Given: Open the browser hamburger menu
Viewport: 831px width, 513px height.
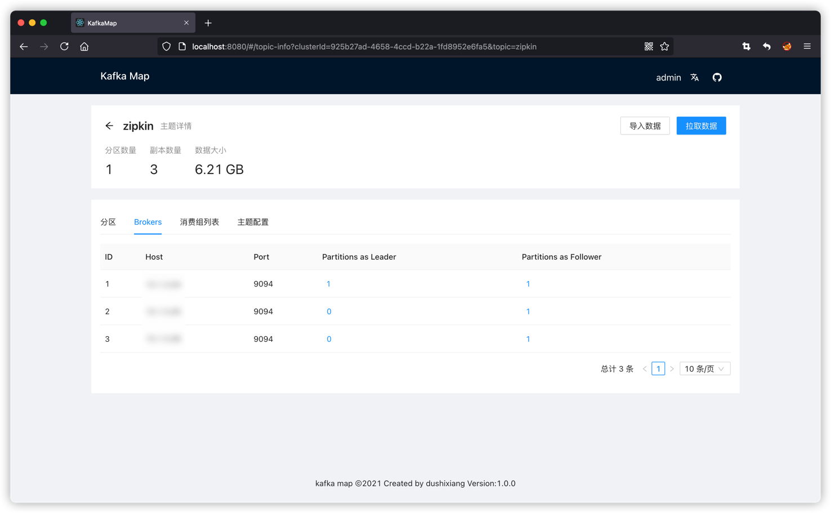Looking at the screenshot, I should pyautogui.click(x=807, y=47).
